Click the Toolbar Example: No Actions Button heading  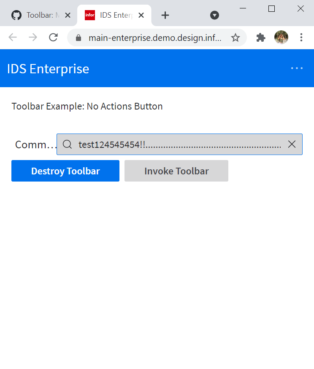(x=87, y=107)
